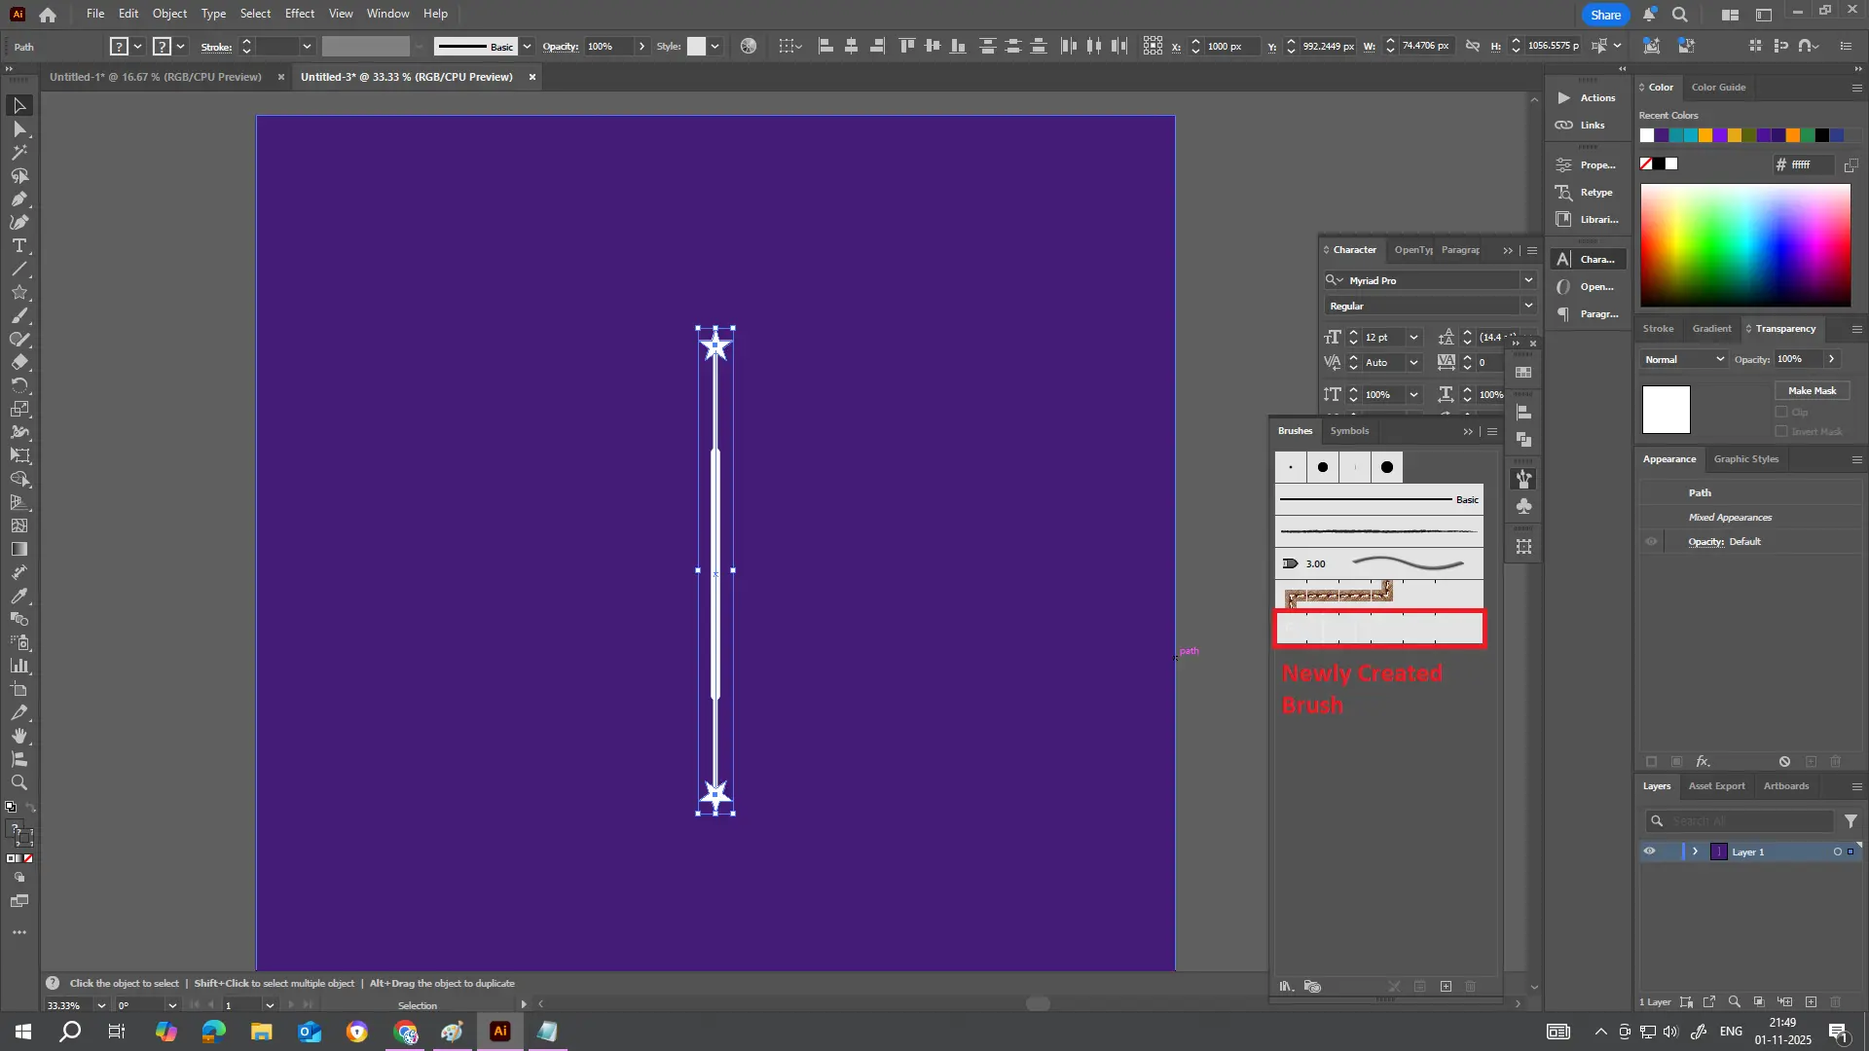Select the Direct Selection tool

tap(18, 129)
